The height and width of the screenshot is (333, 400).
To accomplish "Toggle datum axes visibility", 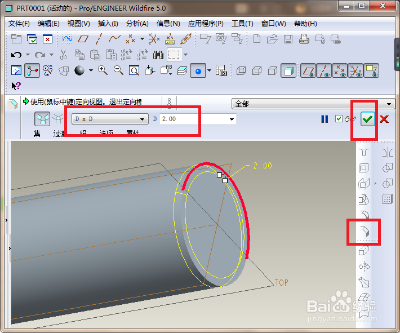I will [324, 70].
